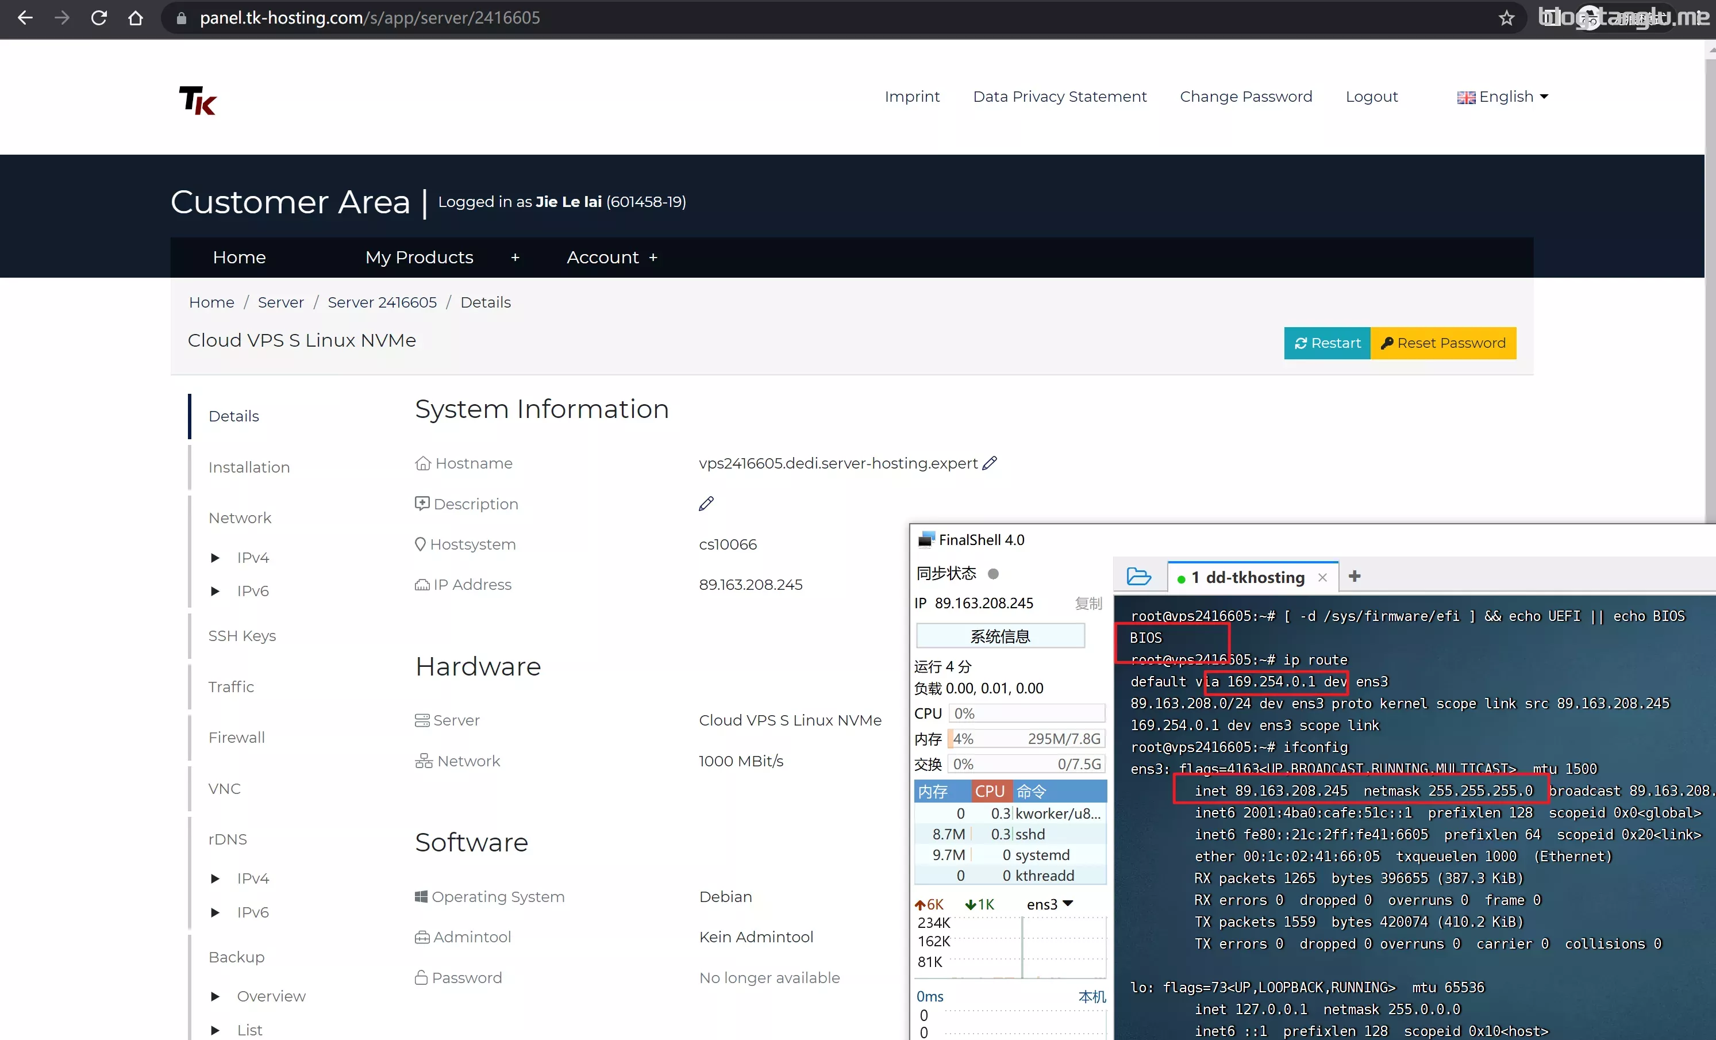Click the sync status indicator dot
The image size is (1716, 1040).
pos(994,574)
